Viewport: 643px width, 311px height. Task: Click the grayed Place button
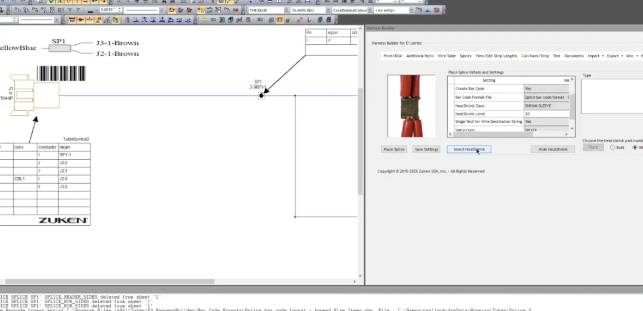(x=593, y=147)
